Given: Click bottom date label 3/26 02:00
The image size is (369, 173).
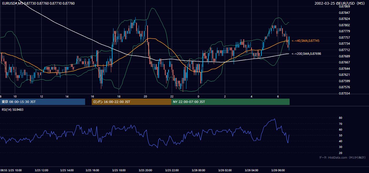Looking at the screenshot, I should click(x=225, y=170).
